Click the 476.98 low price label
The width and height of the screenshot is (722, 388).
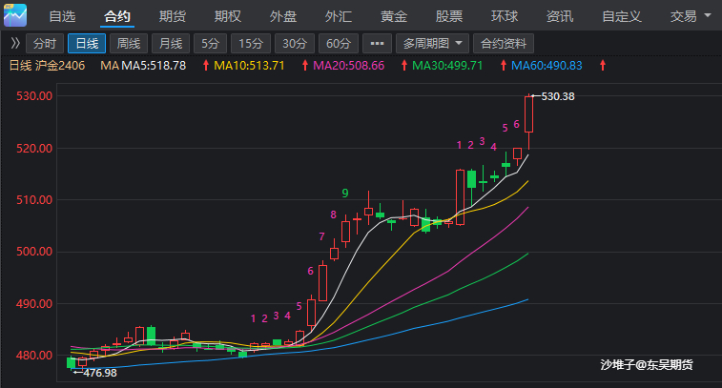[x=100, y=373]
